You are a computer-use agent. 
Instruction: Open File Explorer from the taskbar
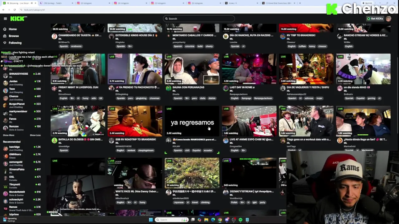pos(206,220)
